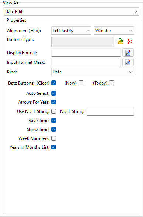Uncheck the (Clear) date button checkbox
This screenshot has height=217, width=143.
[x=53, y=83]
